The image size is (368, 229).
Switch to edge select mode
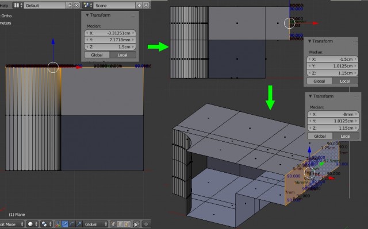(x=120, y=224)
